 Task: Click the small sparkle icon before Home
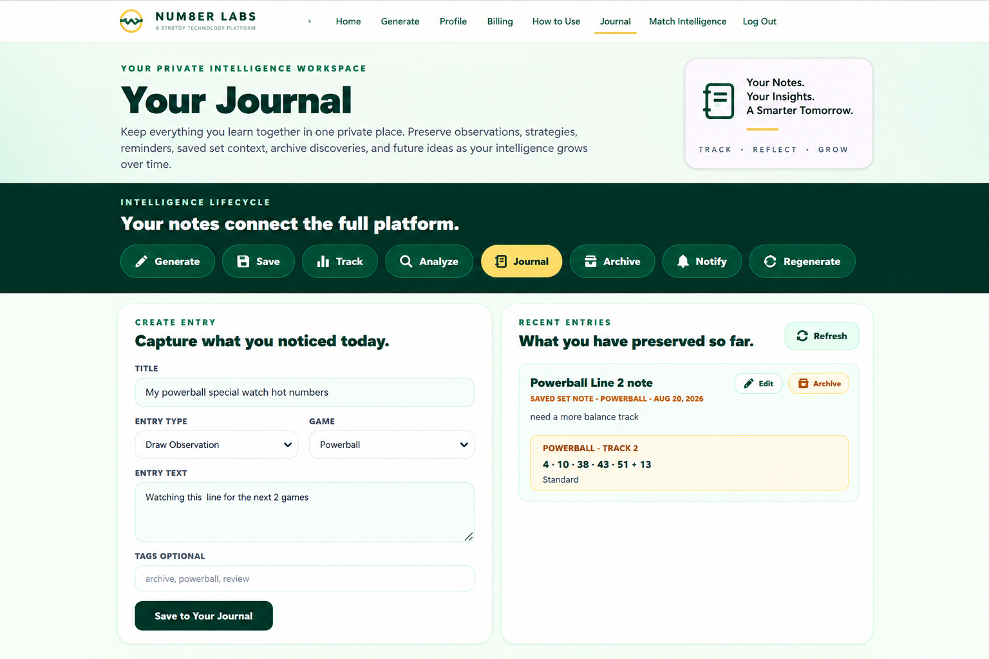[x=310, y=21]
